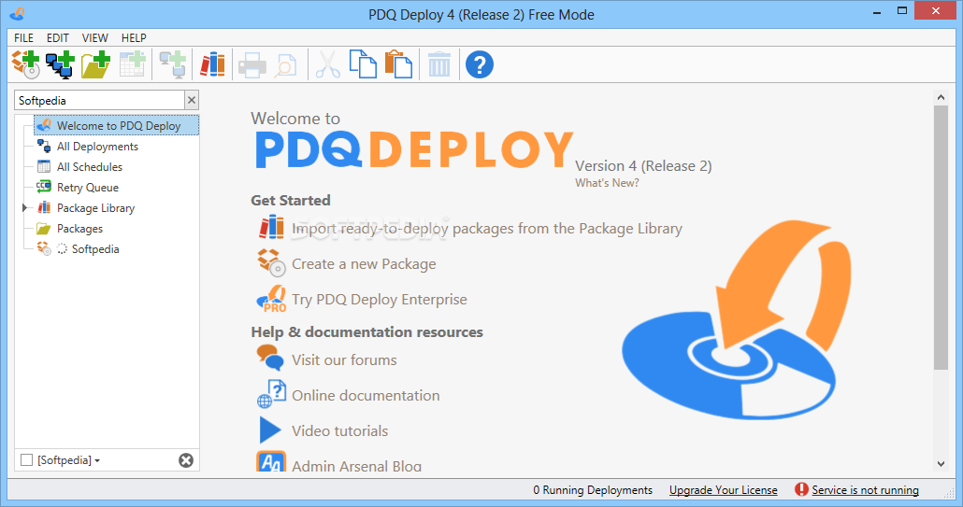
Task: Click the Deploy Once toolbar icon
Action: point(173,64)
